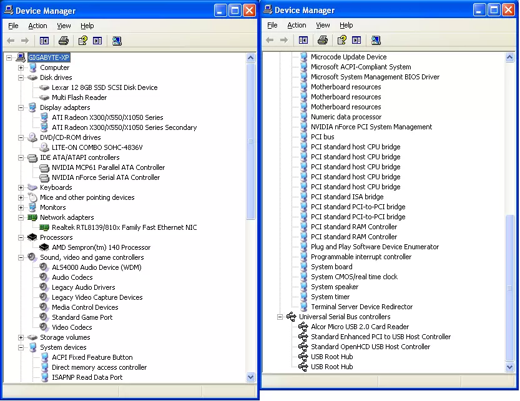Viewport: 520px width, 401px height.
Task: Select System CMOS/real time clock
Action: pos(354,277)
